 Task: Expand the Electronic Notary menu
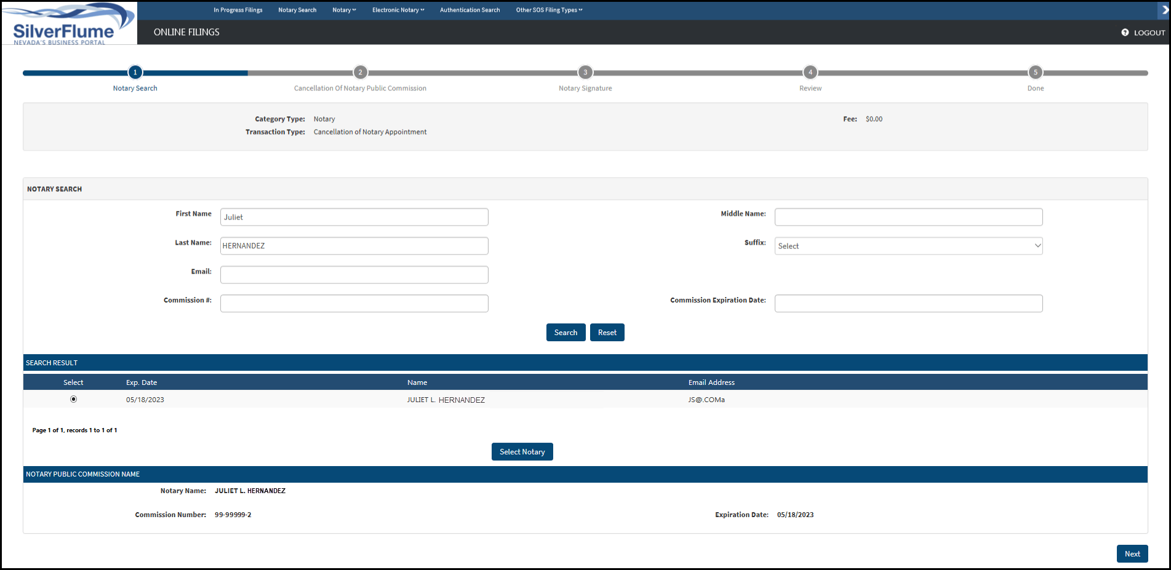[398, 10]
